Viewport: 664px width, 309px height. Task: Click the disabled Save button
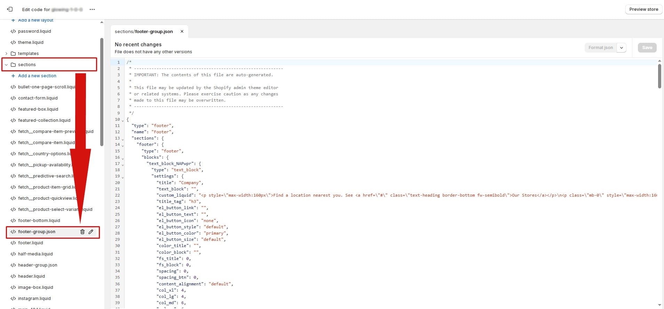tap(647, 48)
